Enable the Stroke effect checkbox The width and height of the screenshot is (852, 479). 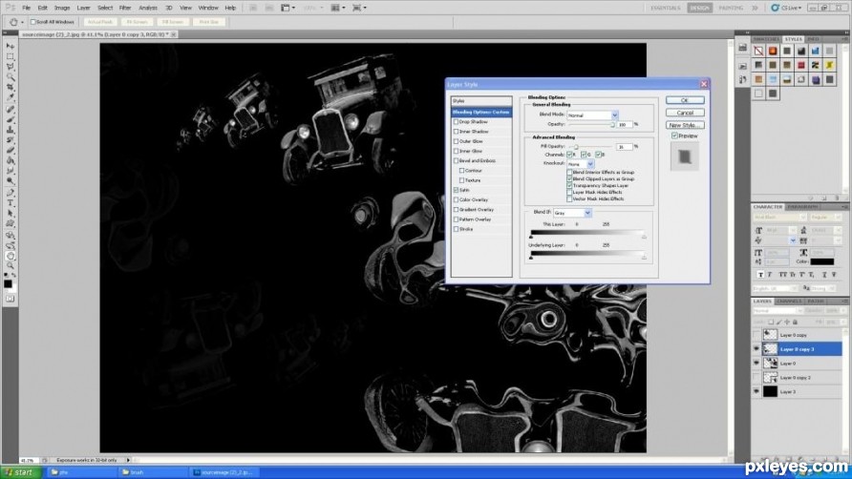point(456,229)
